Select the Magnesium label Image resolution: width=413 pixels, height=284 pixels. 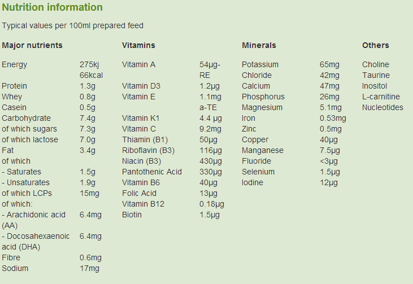click(x=262, y=108)
